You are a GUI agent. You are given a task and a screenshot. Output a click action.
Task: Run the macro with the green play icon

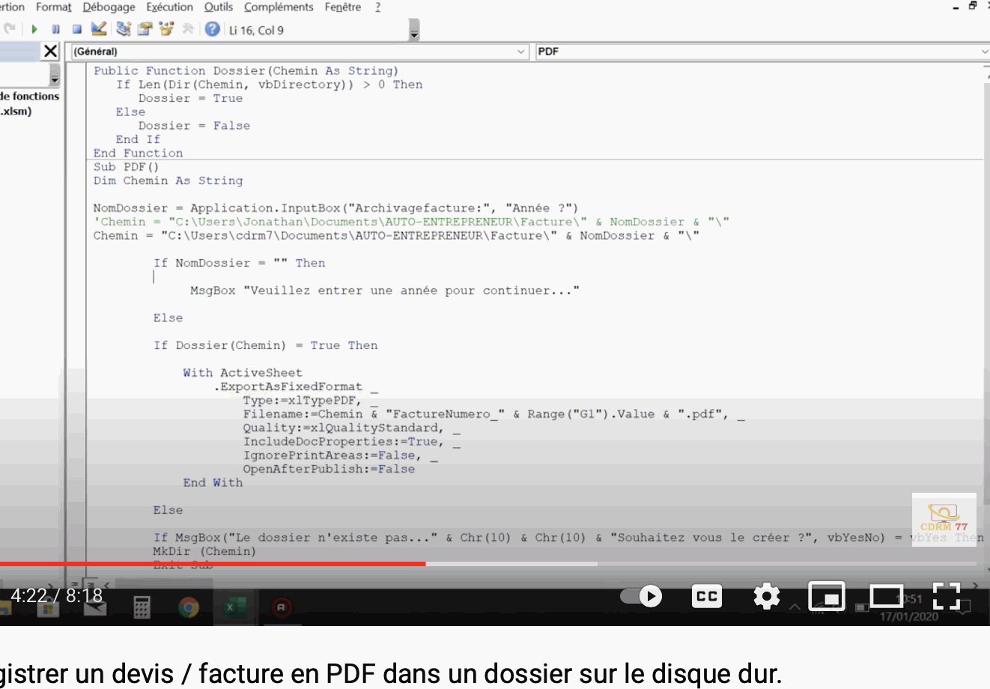(34, 29)
